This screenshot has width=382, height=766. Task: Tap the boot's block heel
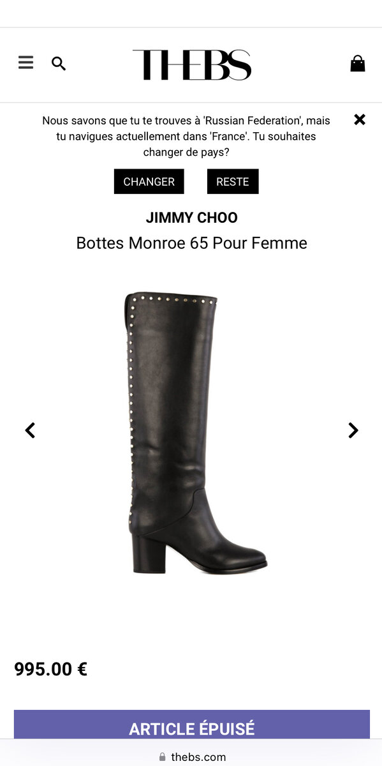point(145,553)
